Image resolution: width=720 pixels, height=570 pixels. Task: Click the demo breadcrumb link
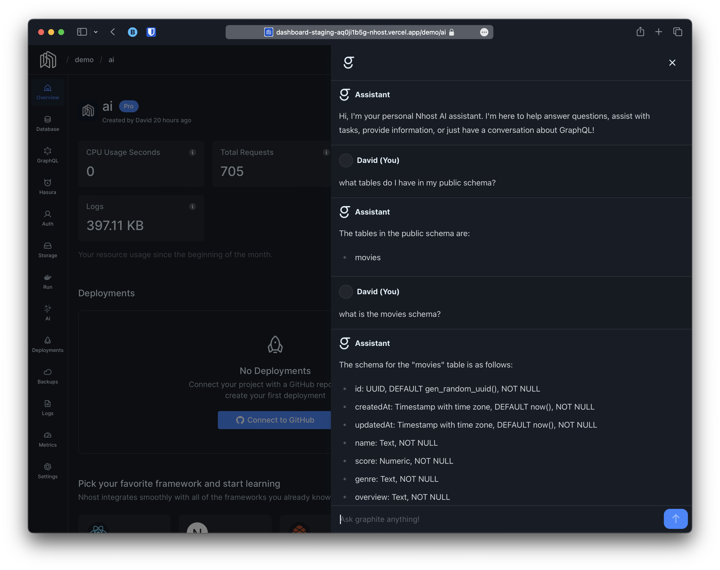84,60
